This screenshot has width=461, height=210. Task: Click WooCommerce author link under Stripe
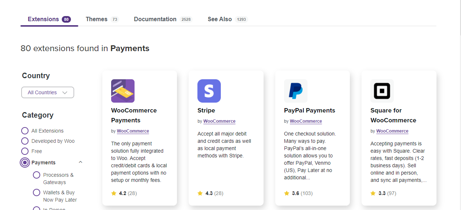pyautogui.click(x=219, y=121)
